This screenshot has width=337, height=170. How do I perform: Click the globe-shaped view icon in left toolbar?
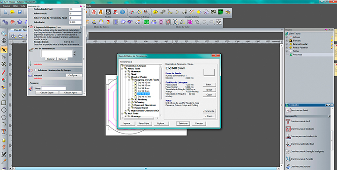pos(4,41)
